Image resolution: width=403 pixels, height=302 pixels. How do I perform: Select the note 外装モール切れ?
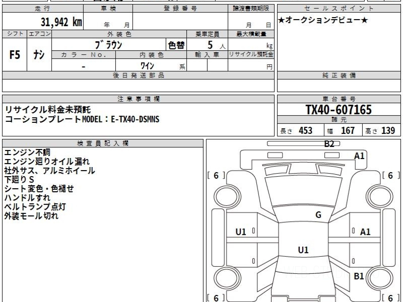tap(32, 216)
